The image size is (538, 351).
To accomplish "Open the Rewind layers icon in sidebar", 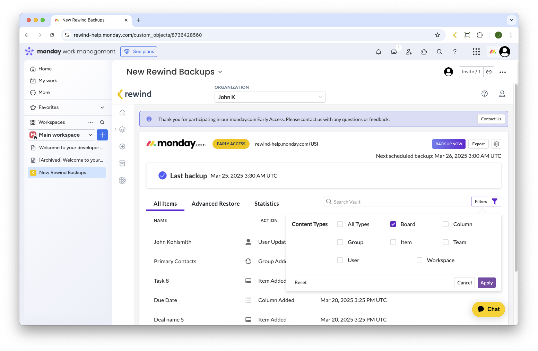I will 122,129.
